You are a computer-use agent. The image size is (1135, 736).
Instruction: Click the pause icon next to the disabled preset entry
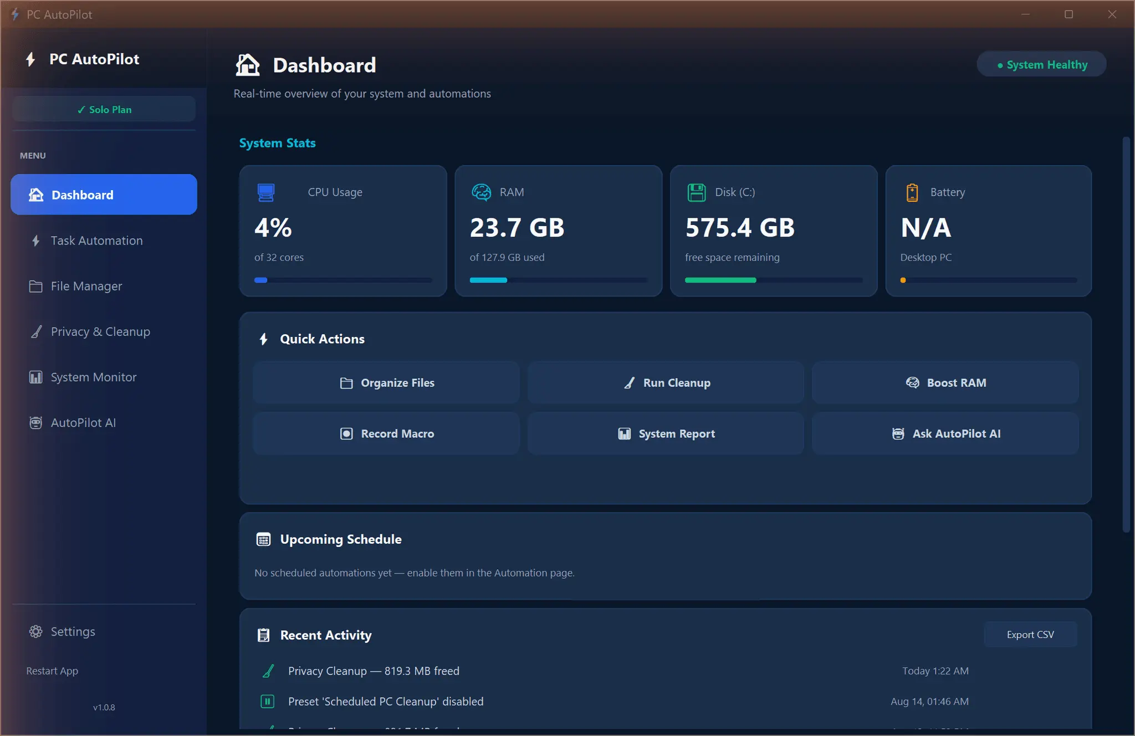[267, 702]
